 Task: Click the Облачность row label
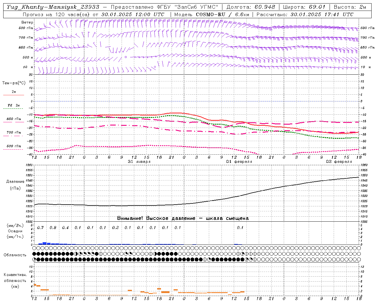point(15,255)
